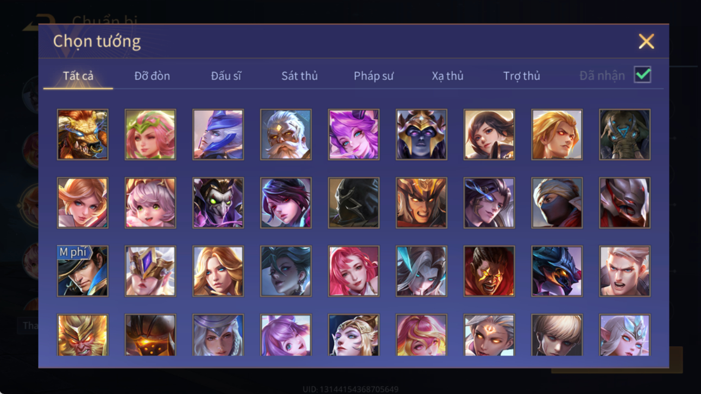Switch to the Đỡ đòn tab
Screen dimensions: 701x394
point(152,76)
